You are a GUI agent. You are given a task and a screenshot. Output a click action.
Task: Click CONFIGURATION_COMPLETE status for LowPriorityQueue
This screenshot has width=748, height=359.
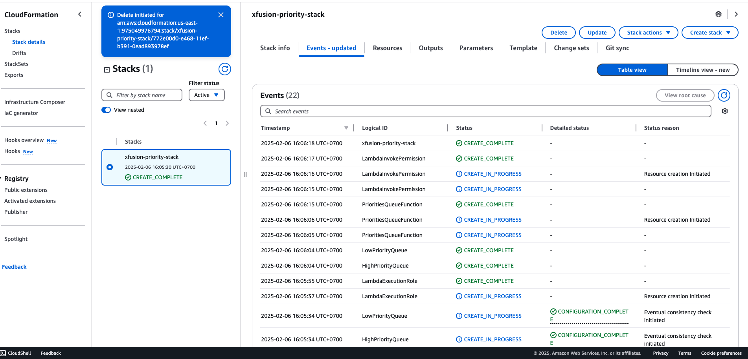click(x=589, y=315)
